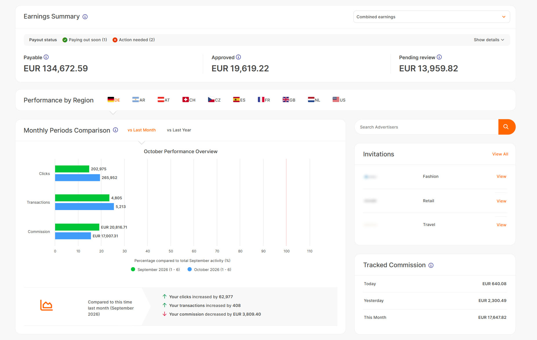View the Fashion invitation
The width and height of the screenshot is (537, 340).
click(501, 176)
